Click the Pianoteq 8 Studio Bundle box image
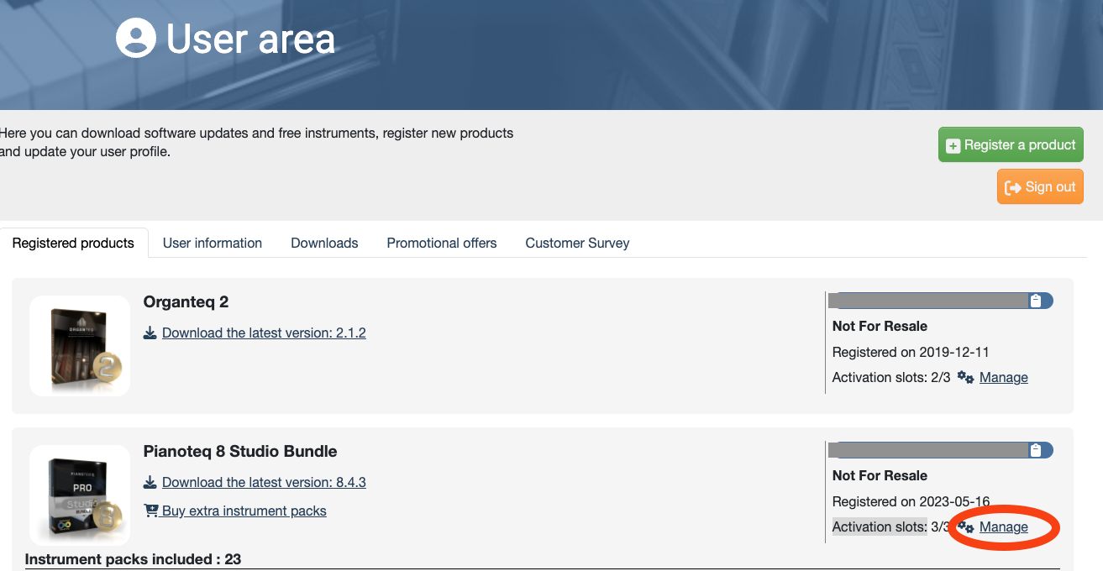The width and height of the screenshot is (1103, 571). (x=80, y=495)
